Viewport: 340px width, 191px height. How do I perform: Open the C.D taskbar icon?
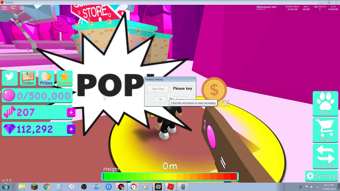(96, 187)
